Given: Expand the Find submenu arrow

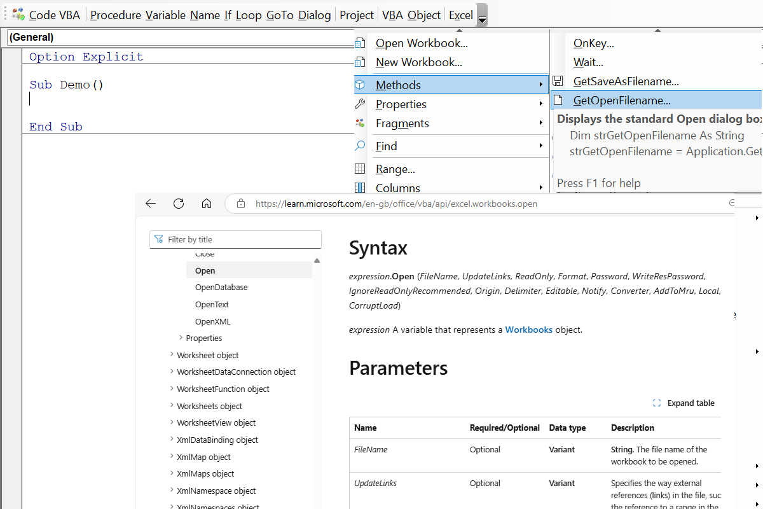Looking at the screenshot, I should (541, 146).
